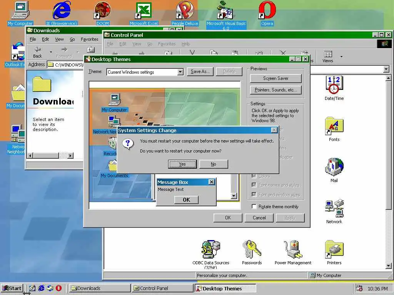The height and width of the screenshot is (295, 394).
Task: Select the Microsoft Visual Basic 6.0 icon
Action: pyautogui.click(x=226, y=15)
